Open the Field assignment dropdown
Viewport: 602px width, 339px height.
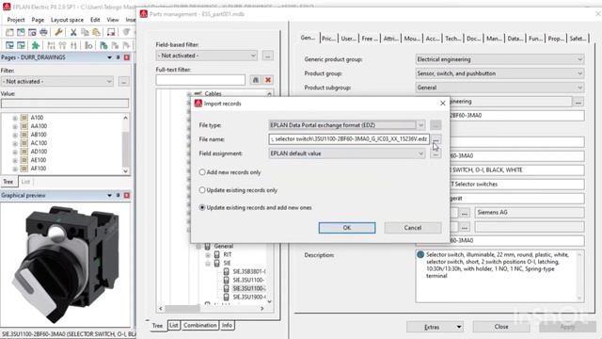click(420, 153)
